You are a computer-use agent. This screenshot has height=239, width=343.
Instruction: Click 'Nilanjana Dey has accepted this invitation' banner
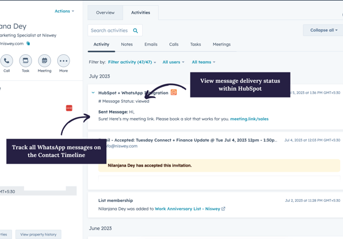point(219,165)
